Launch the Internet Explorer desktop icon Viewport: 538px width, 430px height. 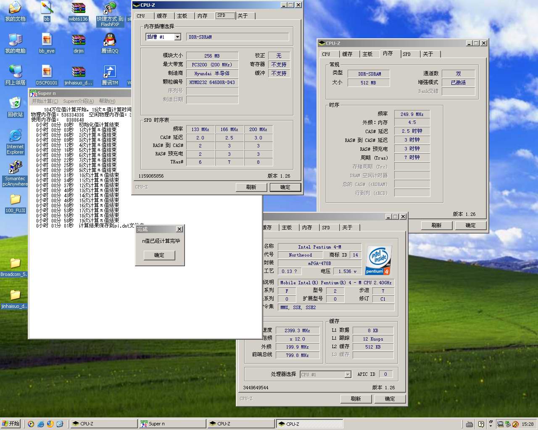15,142
